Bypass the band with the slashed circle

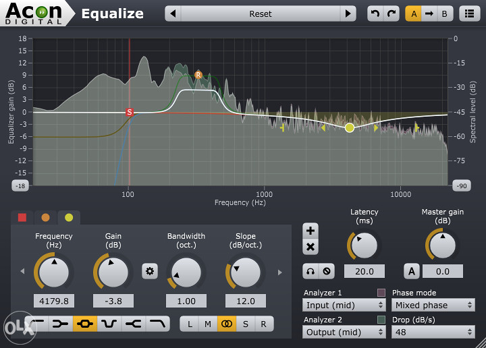click(x=327, y=272)
